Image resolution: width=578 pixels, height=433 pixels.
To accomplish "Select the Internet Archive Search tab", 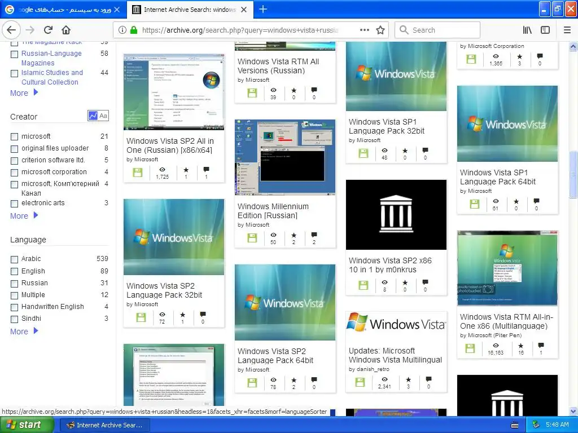I will (x=190, y=10).
